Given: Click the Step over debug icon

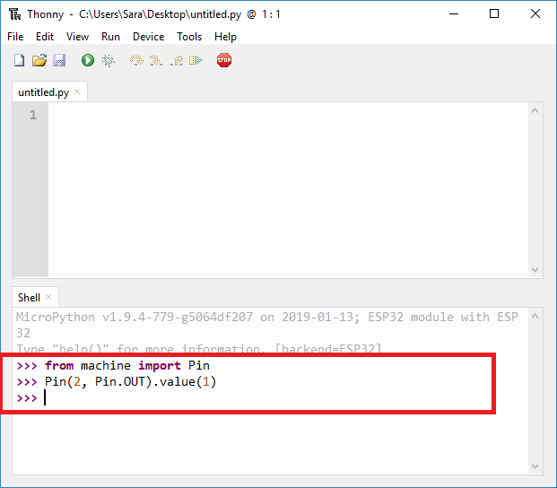Looking at the screenshot, I should point(136,60).
